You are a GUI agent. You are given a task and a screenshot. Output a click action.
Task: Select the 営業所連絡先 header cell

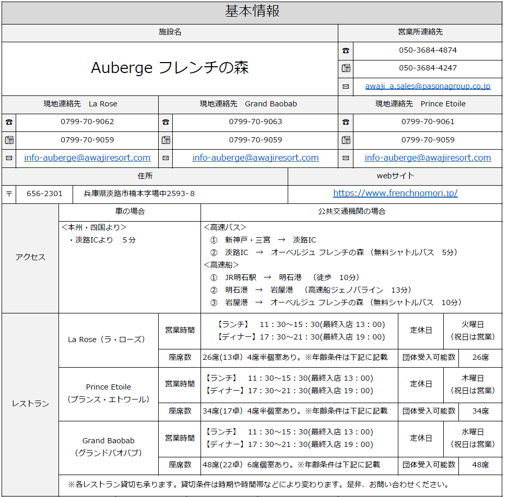[x=420, y=33]
